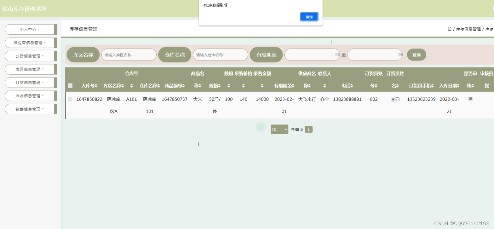Sort table by 订货员账号 column
Screen dimensions: 494x229
(376, 86)
